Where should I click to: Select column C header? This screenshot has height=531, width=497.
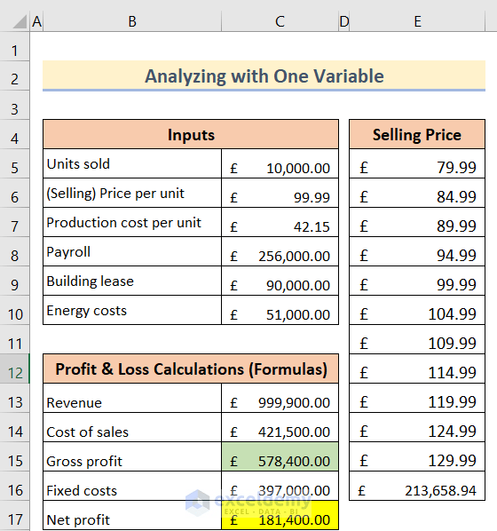280,21
